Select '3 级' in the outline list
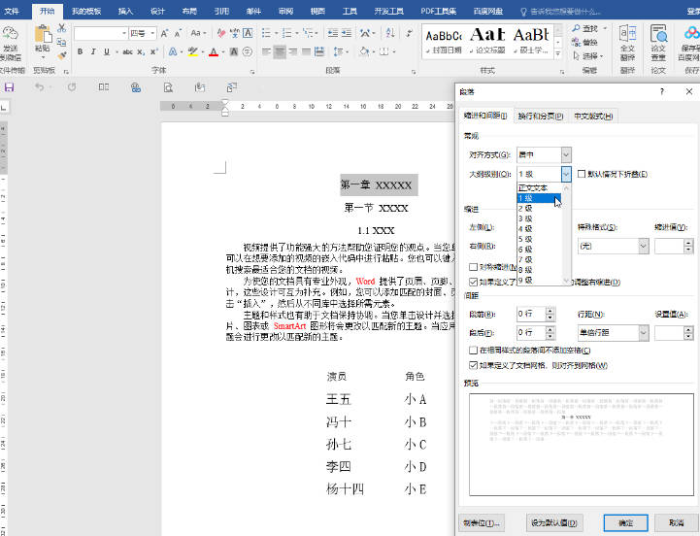Image resolution: width=700 pixels, height=536 pixels. [x=539, y=218]
